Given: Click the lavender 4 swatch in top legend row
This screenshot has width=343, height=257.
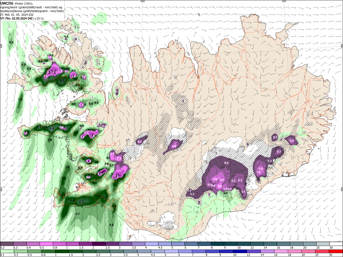Looking at the screenshot, I should pos(152,244).
